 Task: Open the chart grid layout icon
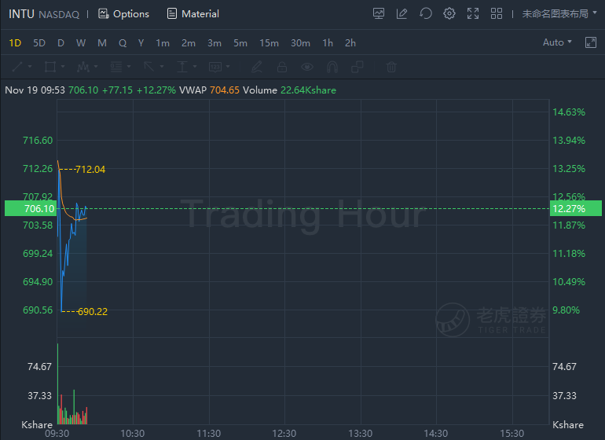(x=497, y=14)
